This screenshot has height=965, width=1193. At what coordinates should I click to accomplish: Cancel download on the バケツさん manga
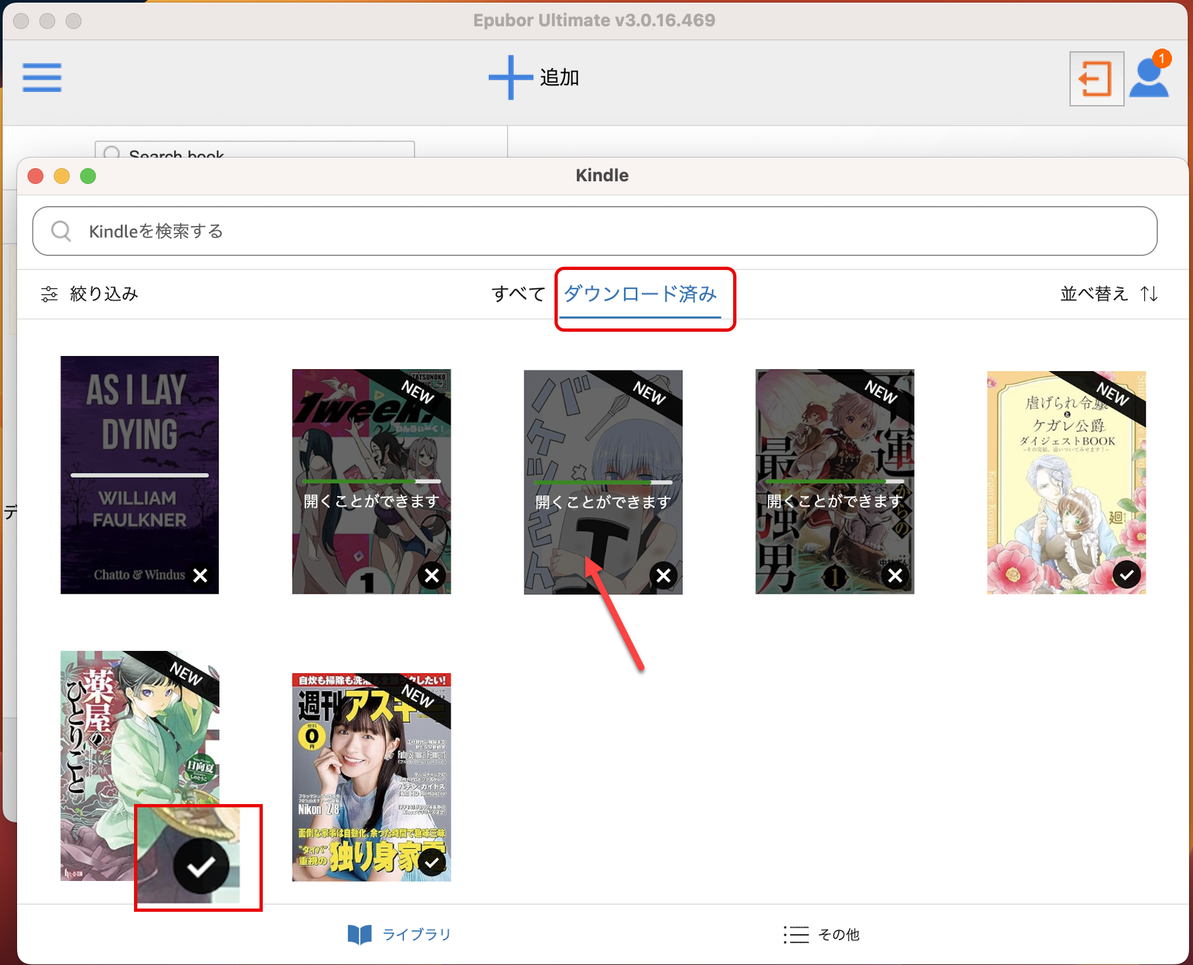point(664,575)
